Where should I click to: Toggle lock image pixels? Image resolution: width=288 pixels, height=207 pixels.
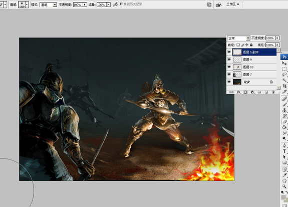[x=242, y=44]
